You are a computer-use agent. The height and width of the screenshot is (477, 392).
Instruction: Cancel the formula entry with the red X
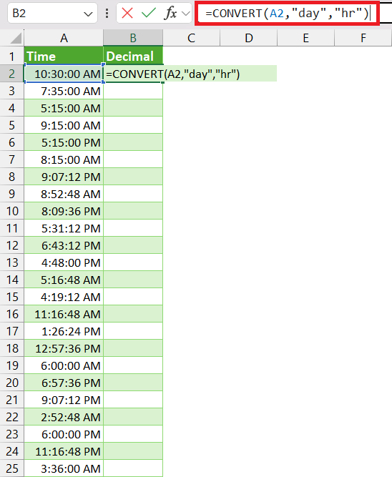(x=127, y=14)
